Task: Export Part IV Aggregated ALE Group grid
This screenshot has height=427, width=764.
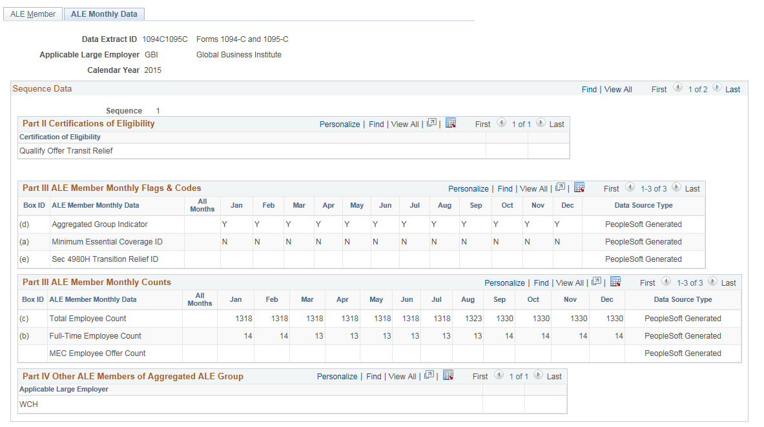Action: pos(448,375)
